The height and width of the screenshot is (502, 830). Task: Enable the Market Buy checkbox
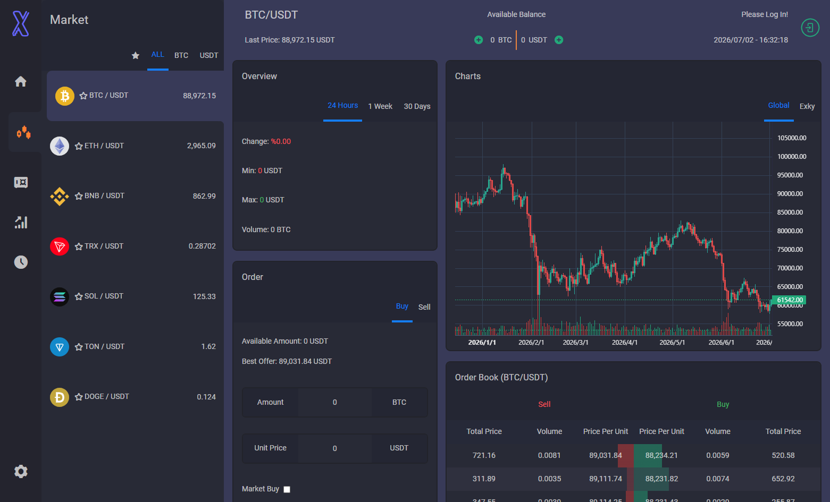click(287, 490)
